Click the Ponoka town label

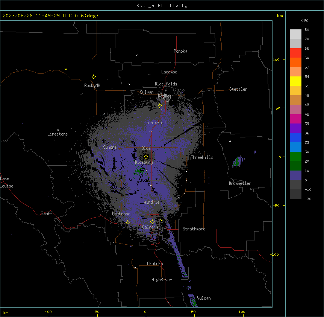(180, 51)
